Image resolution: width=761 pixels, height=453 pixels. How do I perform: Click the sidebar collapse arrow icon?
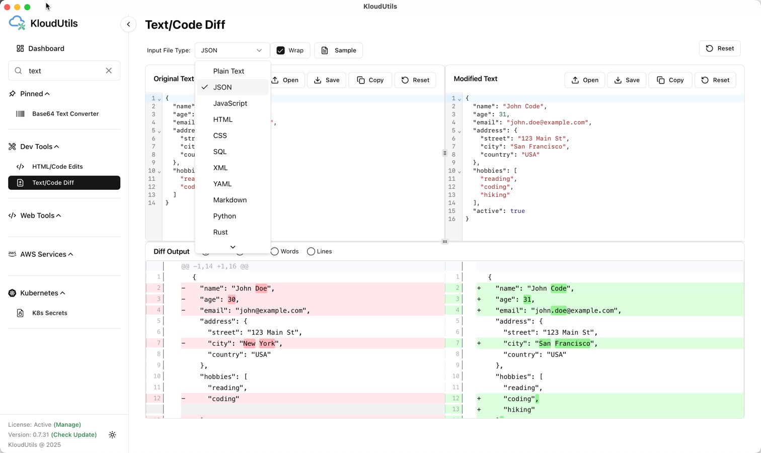128,24
